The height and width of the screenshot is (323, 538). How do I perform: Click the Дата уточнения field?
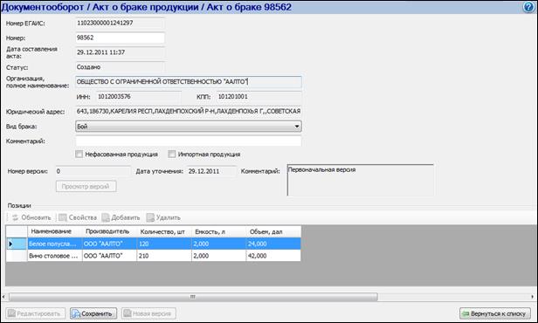click(211, 171)
